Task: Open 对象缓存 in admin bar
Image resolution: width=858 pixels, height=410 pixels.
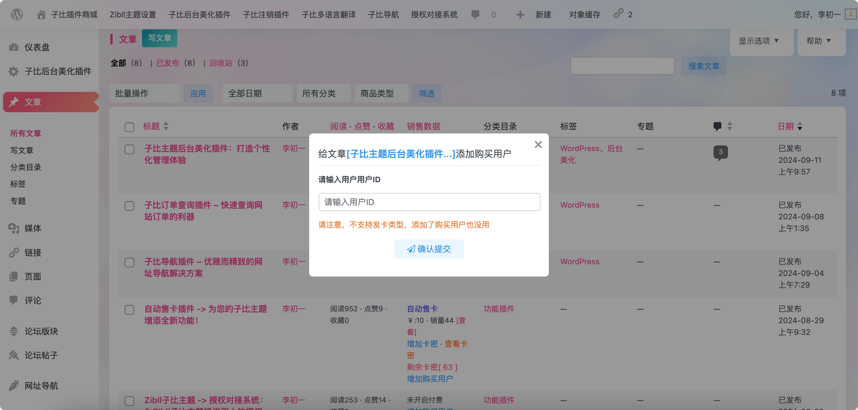Action: click(584, 15)
